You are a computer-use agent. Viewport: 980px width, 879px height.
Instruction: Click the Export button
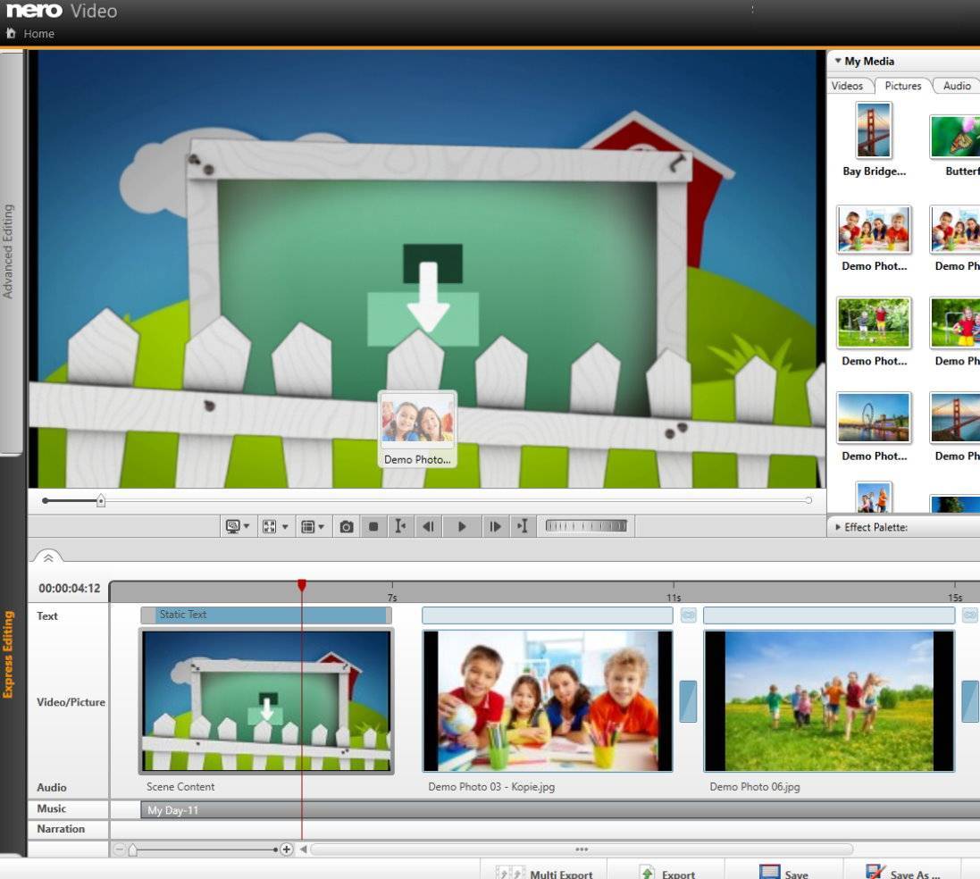coord(666,873)
